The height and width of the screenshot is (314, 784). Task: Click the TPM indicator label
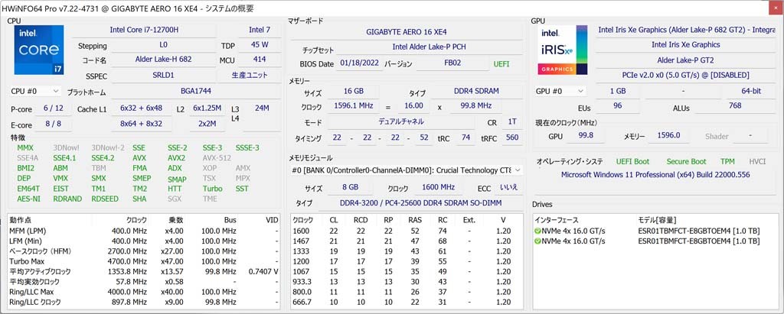point(727,161)
